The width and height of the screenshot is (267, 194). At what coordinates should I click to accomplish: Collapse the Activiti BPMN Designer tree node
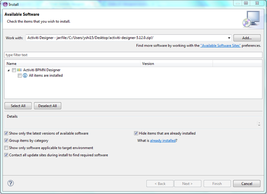coord(9,70)
